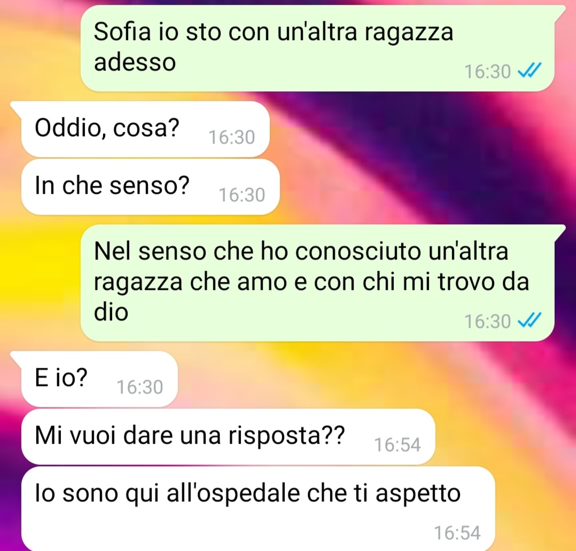The image size is (576, 551).
Task: Tap the 16:30 timestamp on 'In che senso?'
Action: coord(242,195)
